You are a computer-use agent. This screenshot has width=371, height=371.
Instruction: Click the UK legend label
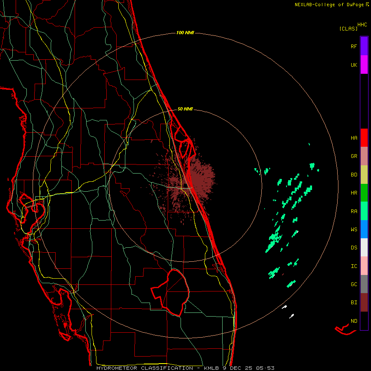pos(354,65)
